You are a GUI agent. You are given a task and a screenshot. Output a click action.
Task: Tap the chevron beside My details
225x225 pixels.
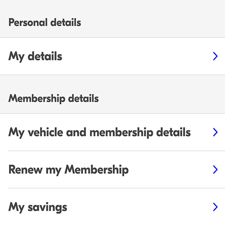tap(216, 56)
